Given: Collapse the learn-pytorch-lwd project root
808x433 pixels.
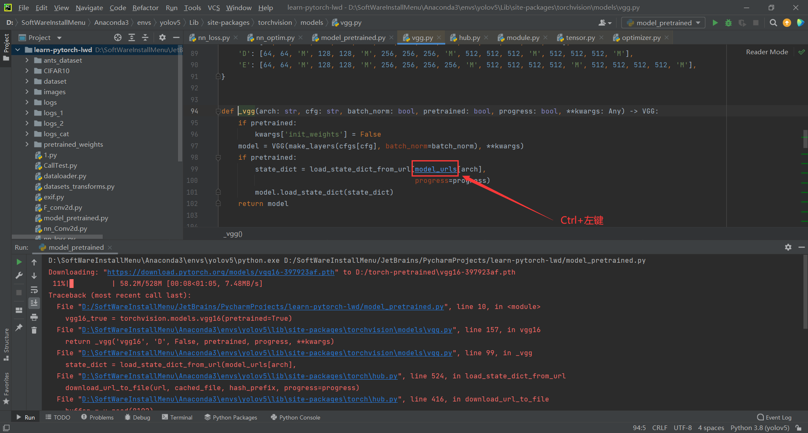Looking at the screenshot, I should [x=18, y=50].
